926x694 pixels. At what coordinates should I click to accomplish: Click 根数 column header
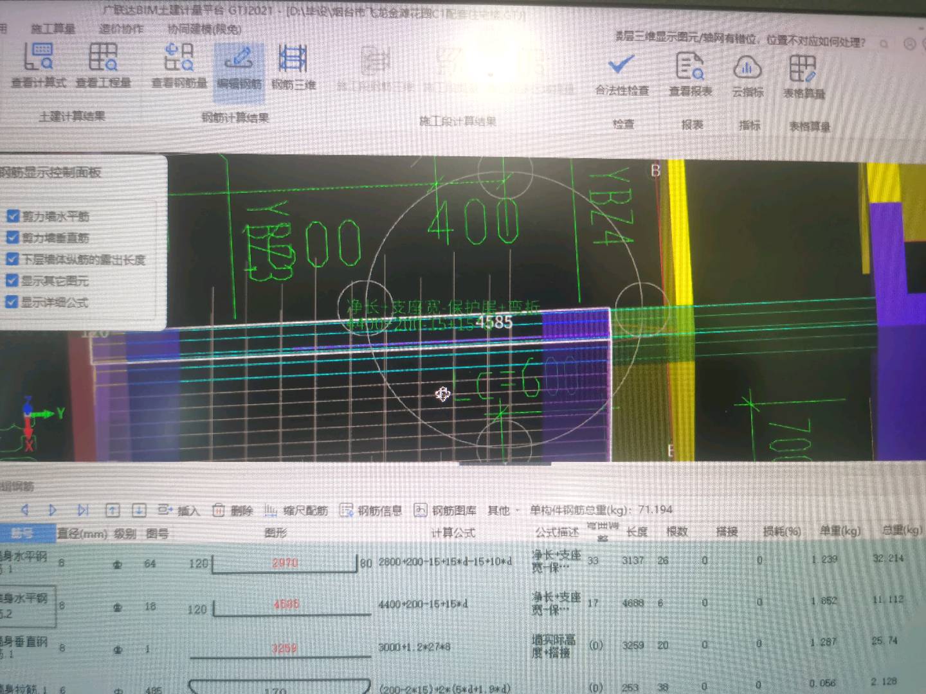(x=677, y=531)
